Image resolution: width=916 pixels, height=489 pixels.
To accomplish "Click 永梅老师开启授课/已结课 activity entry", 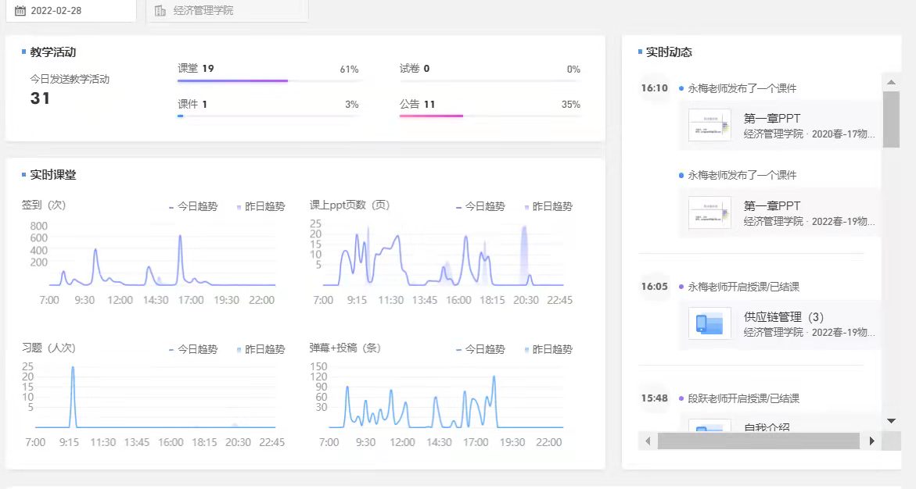I will pyautogui.click(x=743, y=287).
